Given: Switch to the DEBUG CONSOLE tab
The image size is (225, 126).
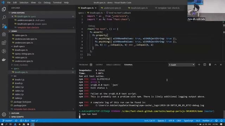Looking at the screenshot, I should point(113,65).
